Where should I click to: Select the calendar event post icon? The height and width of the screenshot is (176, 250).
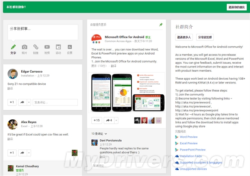pyautogui.click(x=58, y=47)
